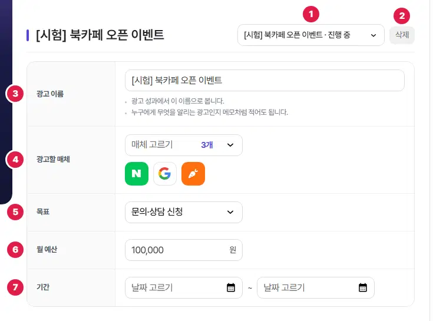The height and width of the screenshot is (321, 433).
Task: Click the page heading [시험] 북카페 오픈 이벤트
Action: (100, 35)
